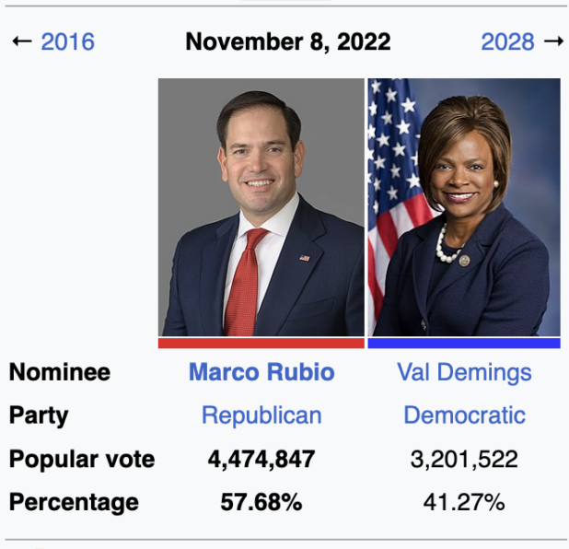Open the Democratic party link

pyautogui.click(x=464, y=415)
